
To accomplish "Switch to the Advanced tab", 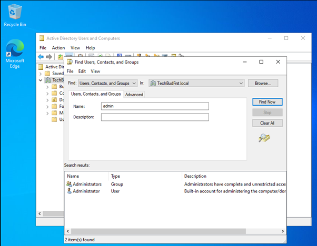I will (x=134, y=95).
